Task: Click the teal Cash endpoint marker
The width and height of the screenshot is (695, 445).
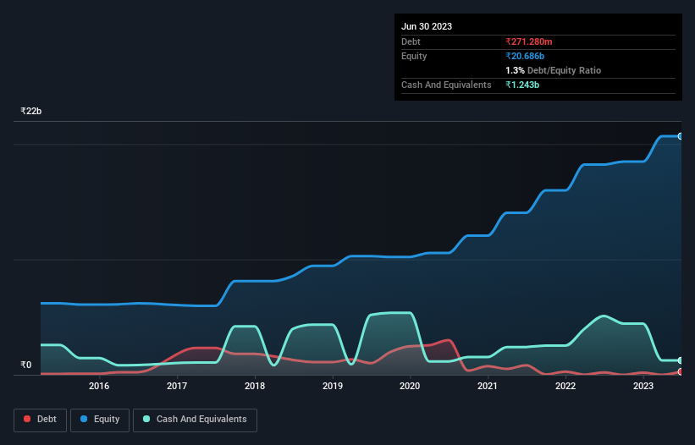Action: (681, 360)
